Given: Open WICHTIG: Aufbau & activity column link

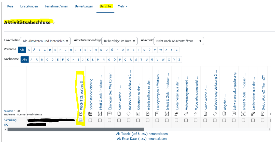Looking at the screenshot, I should click(x=81, y=93).
